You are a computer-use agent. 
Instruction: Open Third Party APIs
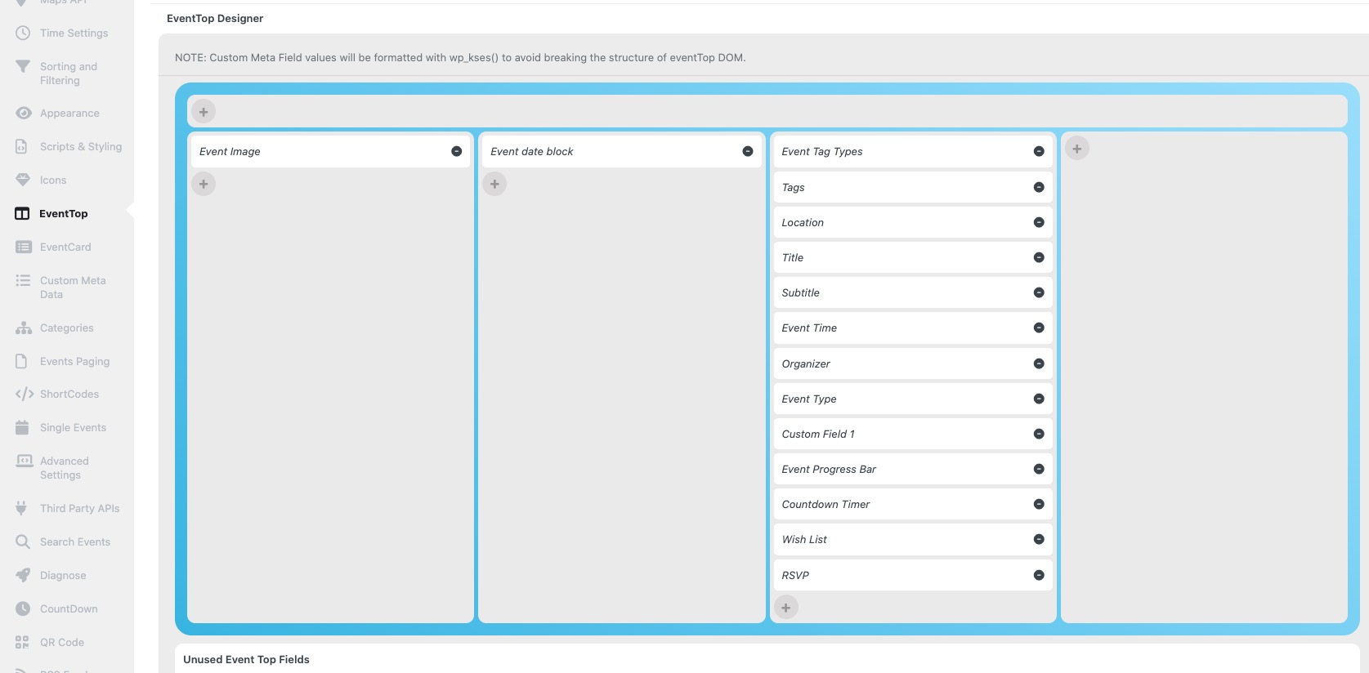[x=79, y=508]
